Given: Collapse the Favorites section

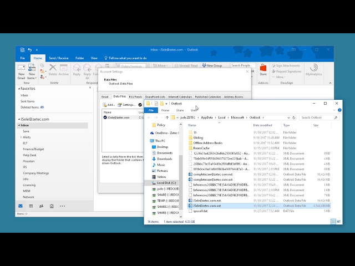Looking at the screenshot, I should tap(19, 89).
